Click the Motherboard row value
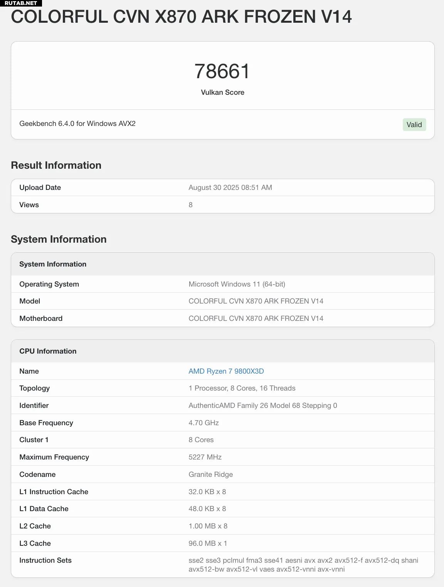The image size is (444, 587). point(256,318)
